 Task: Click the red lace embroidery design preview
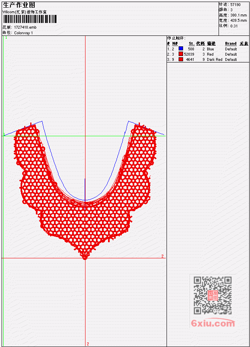coord(85,190)
